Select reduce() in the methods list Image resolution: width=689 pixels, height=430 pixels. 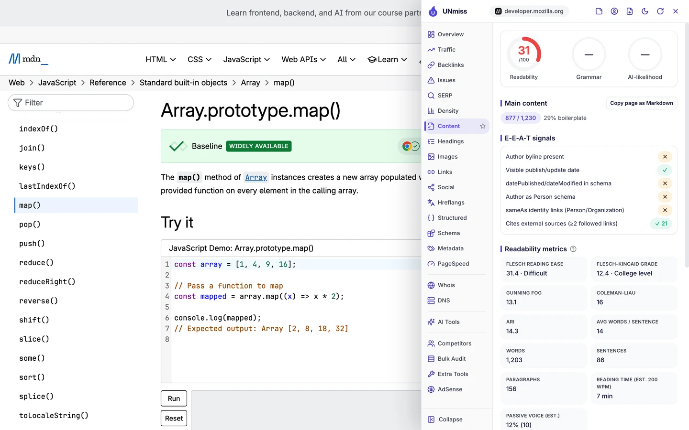click(36, 263)
